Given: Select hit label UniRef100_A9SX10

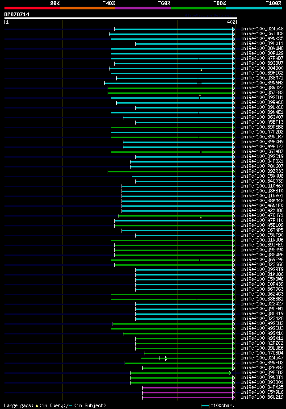Looking at the screenshot, I should pyautogui.click(x=262, y=334).
